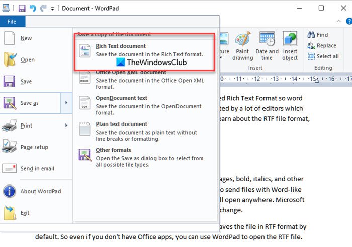352x247 pixels.
Task: Click the text 'ages, bold, italics, and other'
Action: 261,179
